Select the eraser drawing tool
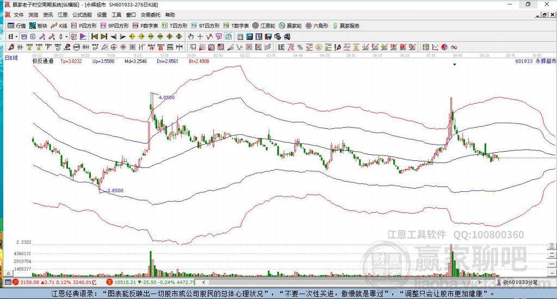This screenshot has height=299, width=557. [x=11, y=47]
